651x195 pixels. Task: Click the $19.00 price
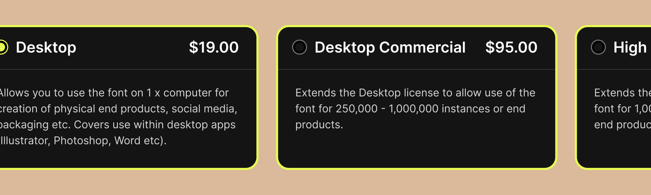(214, 47)
